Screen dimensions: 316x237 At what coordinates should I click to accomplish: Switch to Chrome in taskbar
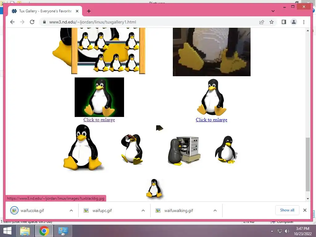(x=44, y=231)
